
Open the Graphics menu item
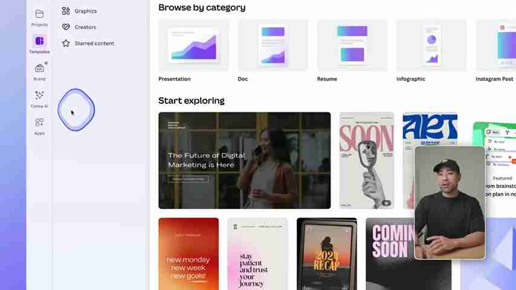[x=86, y=11]
